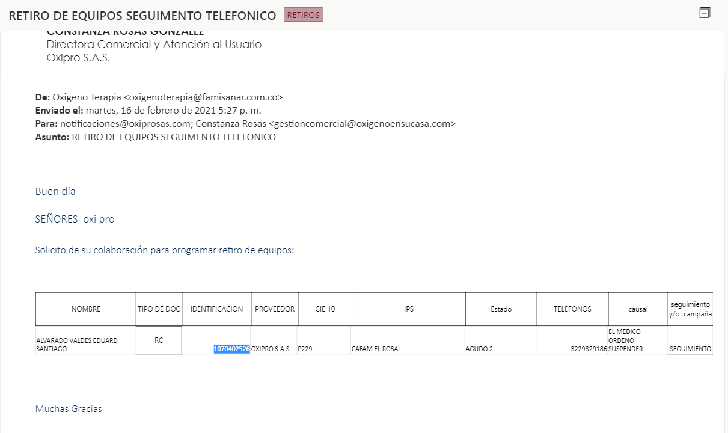
Task: Click the CIE 10 column header
Action: point(325,309)
